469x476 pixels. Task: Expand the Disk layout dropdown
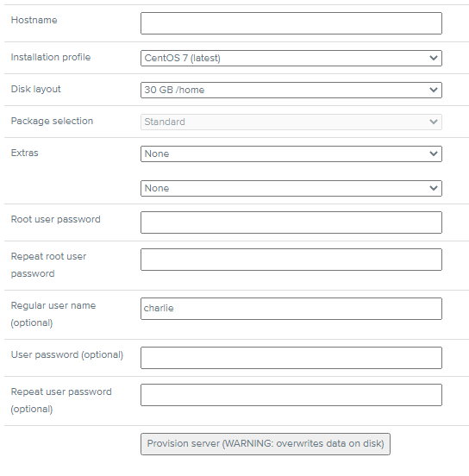(x=291, y=90)
